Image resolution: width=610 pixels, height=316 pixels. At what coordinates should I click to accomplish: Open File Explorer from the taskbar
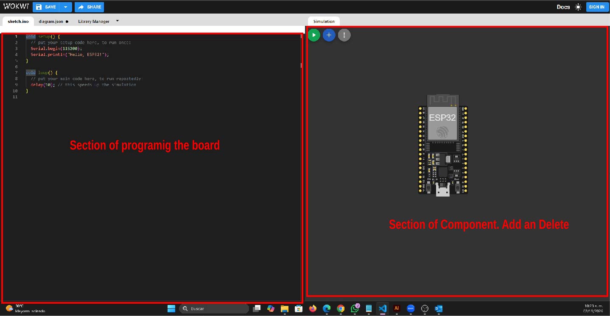(285, 308)
